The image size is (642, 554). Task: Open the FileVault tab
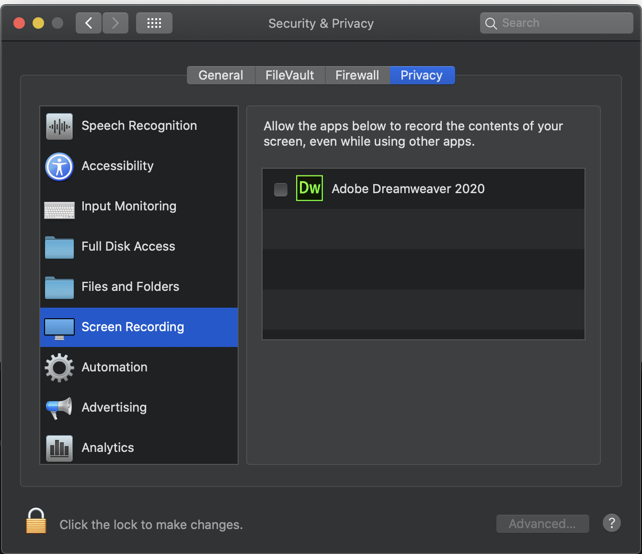[x=290, y=75]
